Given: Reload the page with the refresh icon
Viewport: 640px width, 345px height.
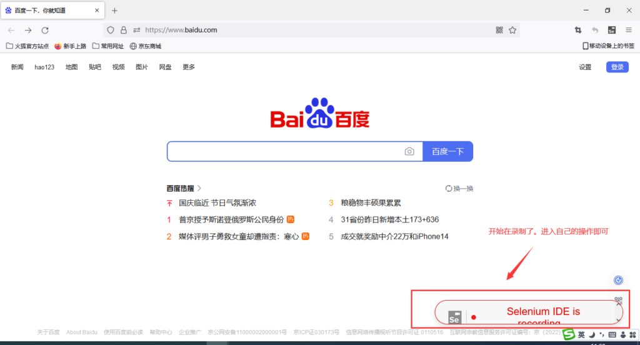Looking at the screenshot, I should (x=45, y=30).
